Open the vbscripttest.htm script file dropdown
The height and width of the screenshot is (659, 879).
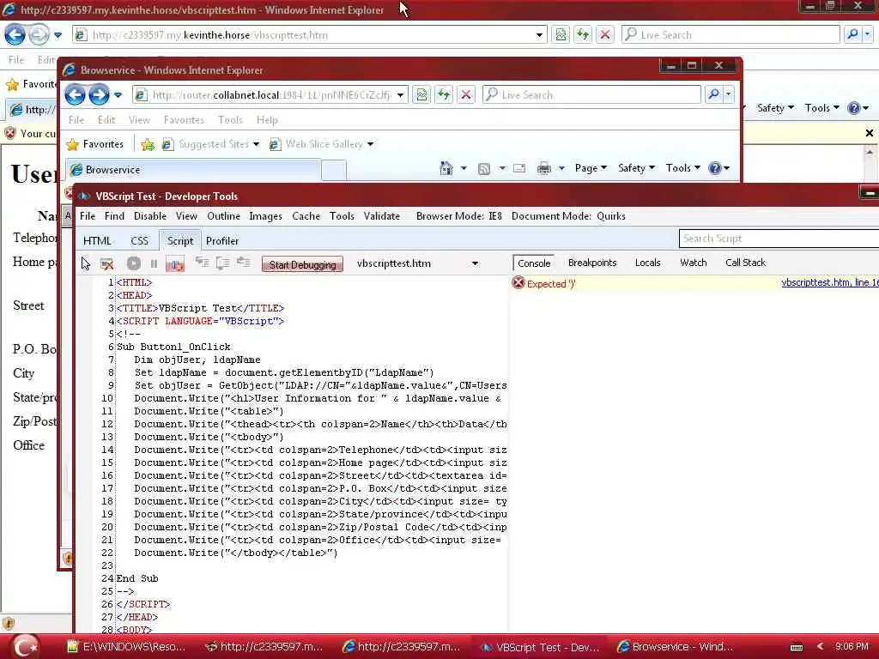474,263
